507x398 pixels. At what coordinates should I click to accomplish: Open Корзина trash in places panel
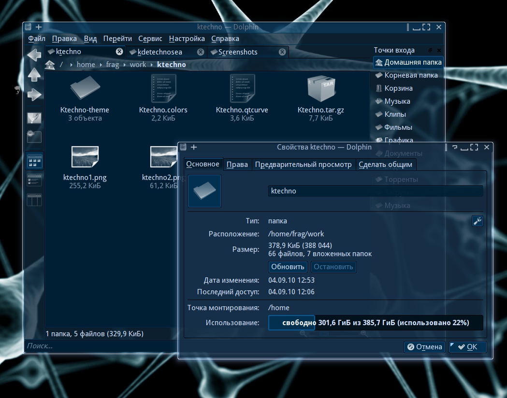394,88
